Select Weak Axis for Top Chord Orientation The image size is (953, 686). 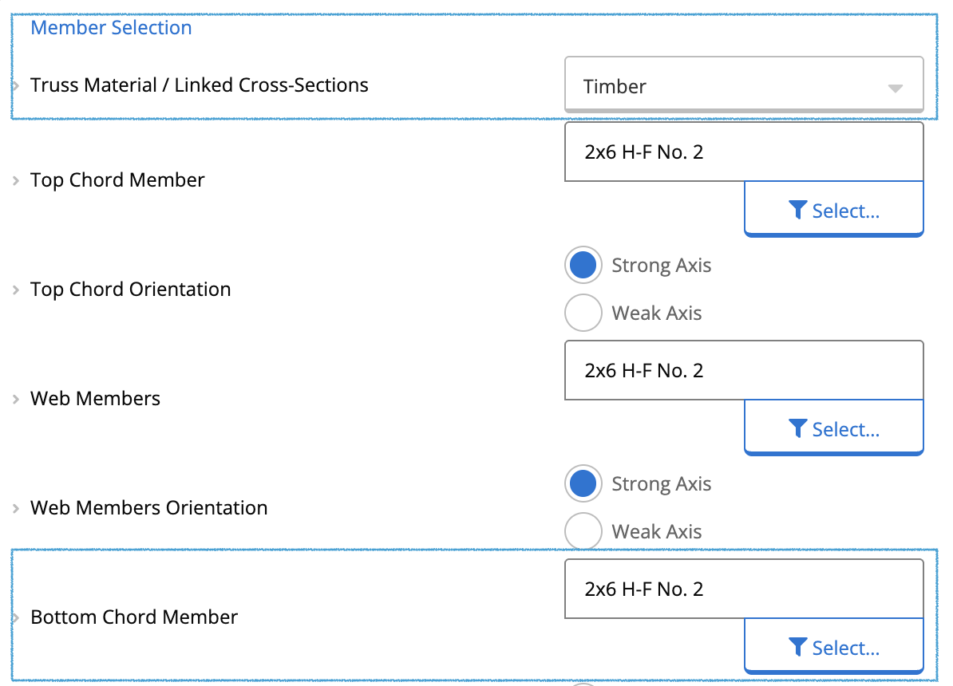click(x=583, y=313)
